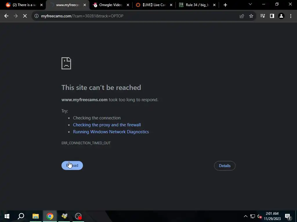This screenshot has width=297, height=222.
Task: Open Running Windows Network Diagnostics link
Action: click(x=111, y=132)
